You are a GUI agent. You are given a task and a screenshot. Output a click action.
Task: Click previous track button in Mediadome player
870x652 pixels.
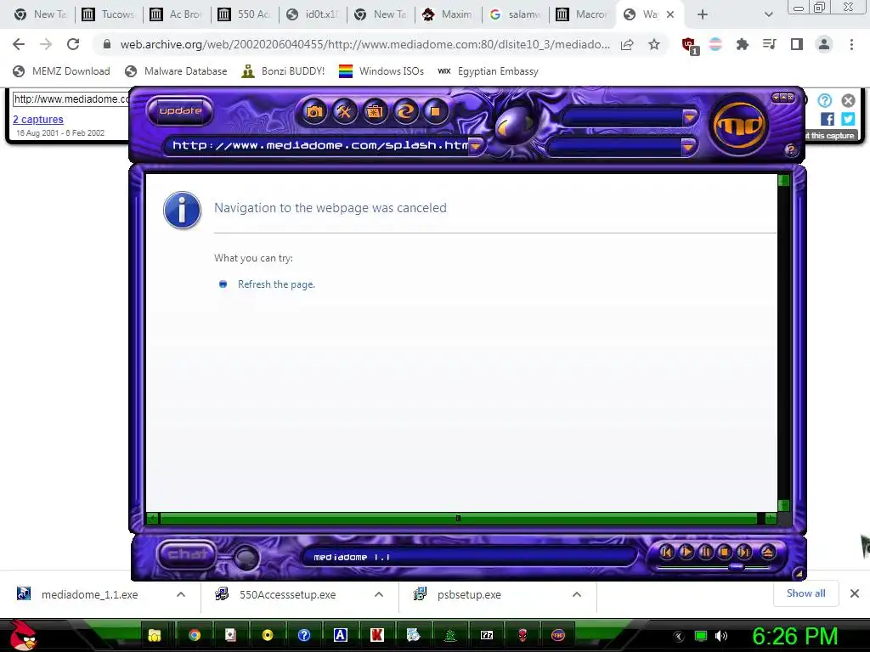coord(666,552)
